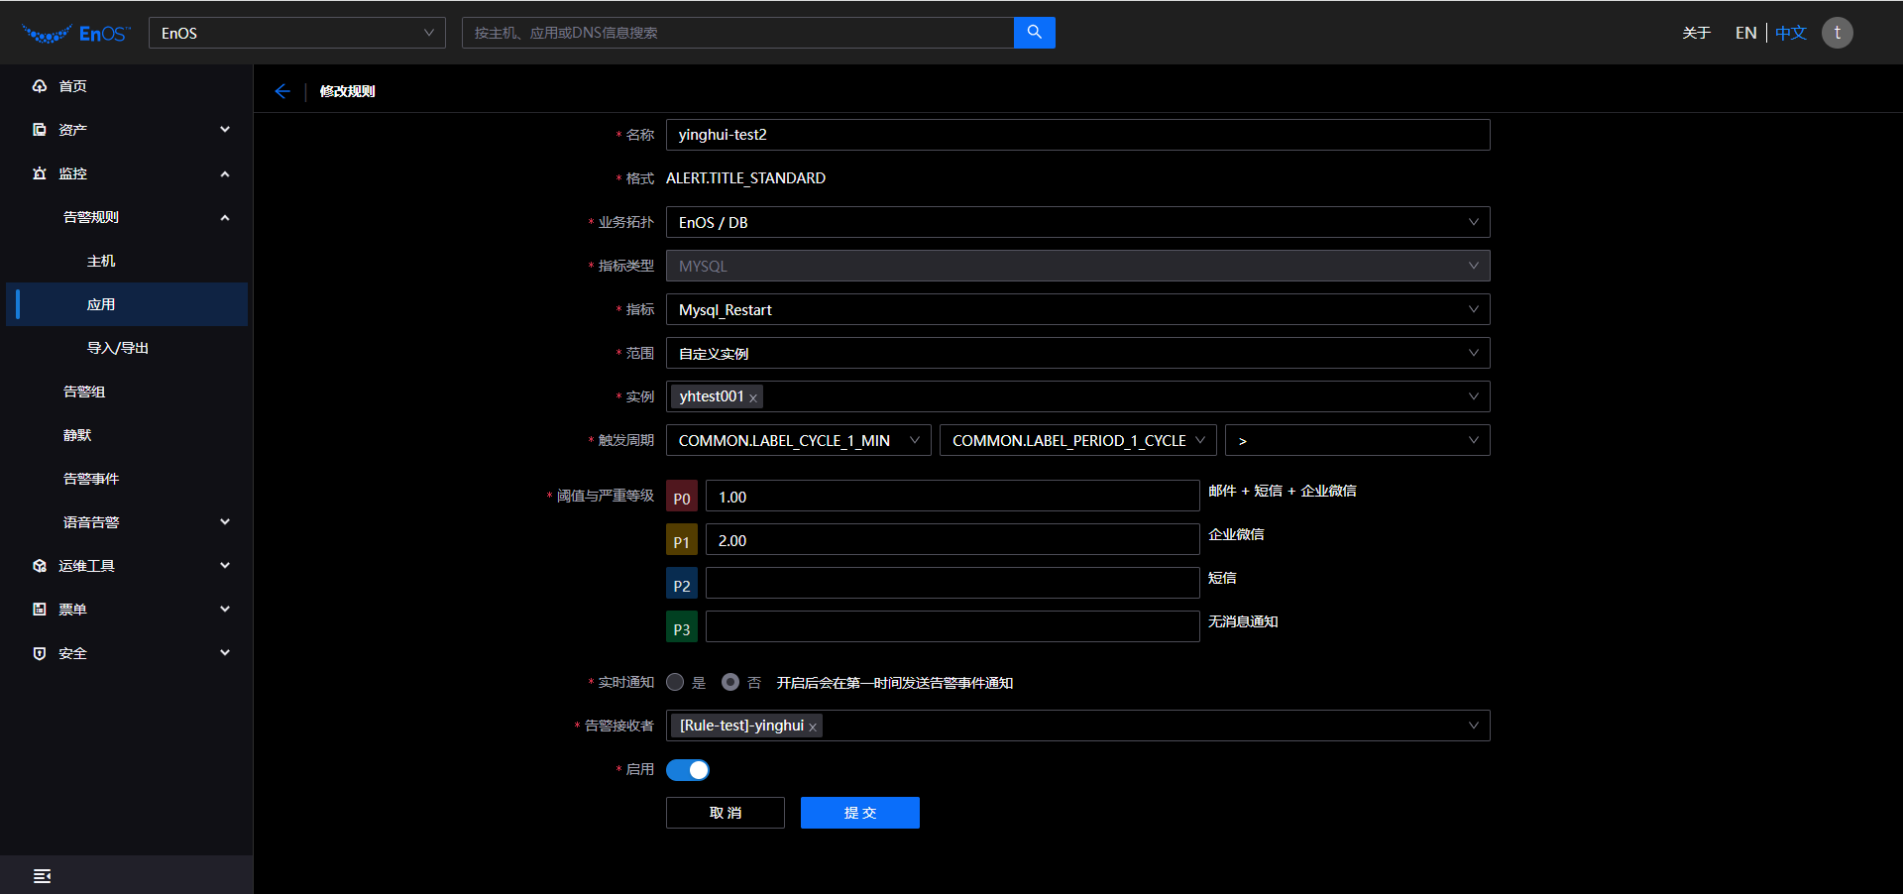1903x894 pixels.
Task: Click the monitoring bell icon
Action: pos(40,173)
